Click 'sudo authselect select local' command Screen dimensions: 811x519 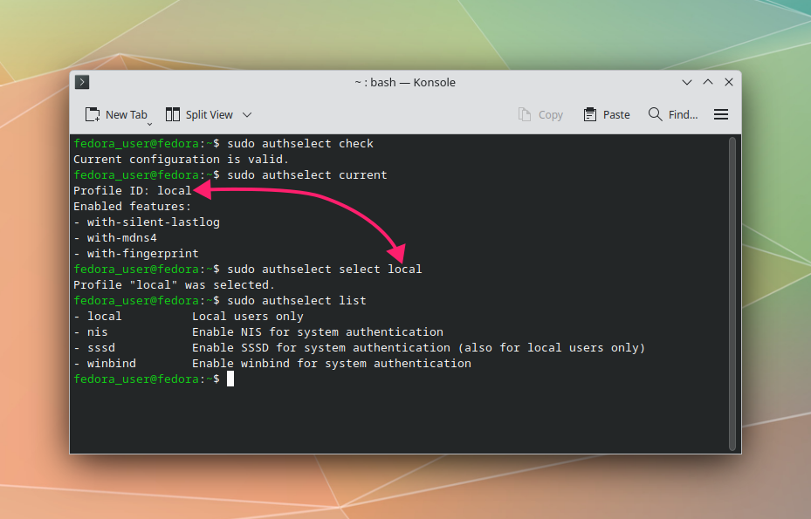click(325, 270)
